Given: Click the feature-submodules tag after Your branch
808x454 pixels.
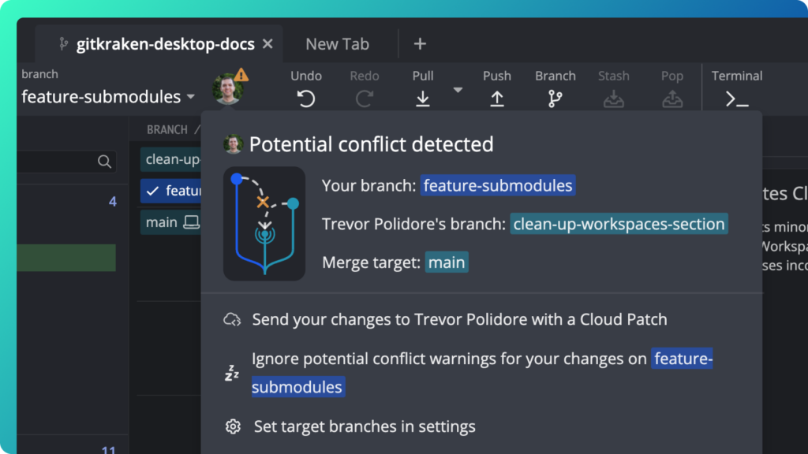Looking at the screenshot, I should 498,185.
